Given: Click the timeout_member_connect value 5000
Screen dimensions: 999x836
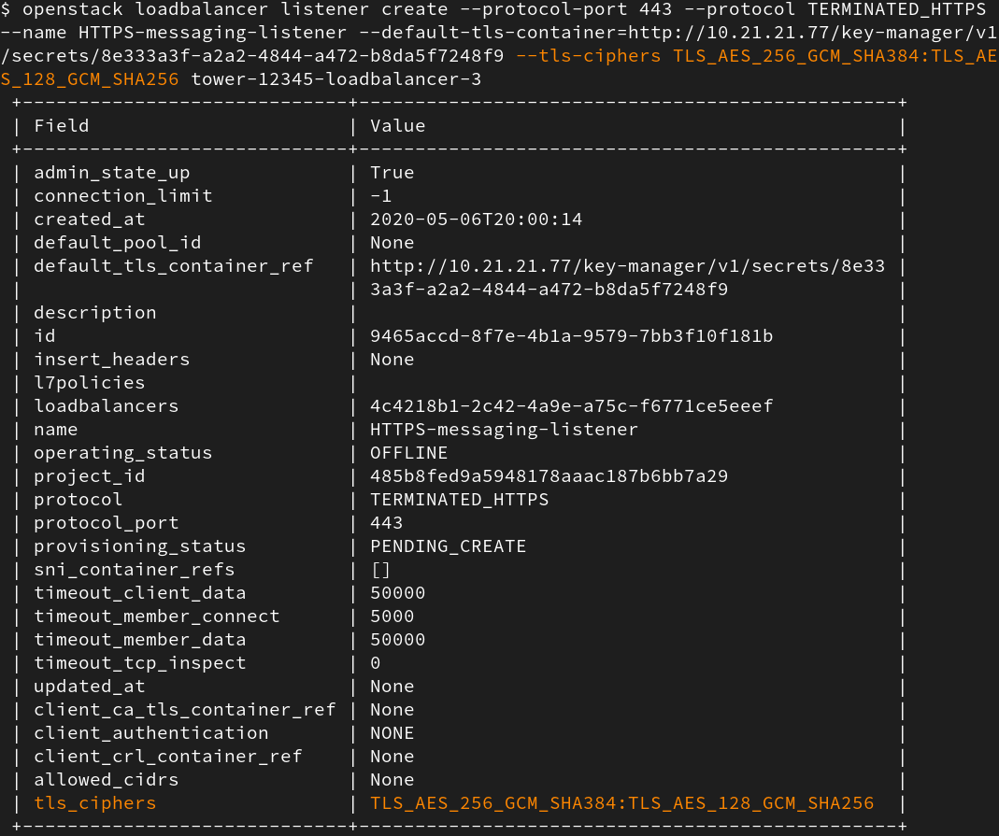Looking at the screenshot, I should [392, 616].
